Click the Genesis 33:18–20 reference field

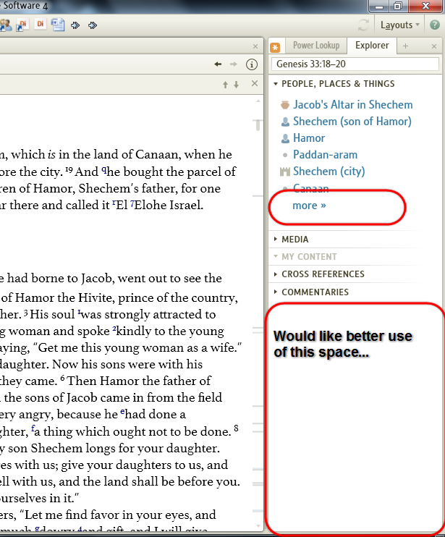355,64
